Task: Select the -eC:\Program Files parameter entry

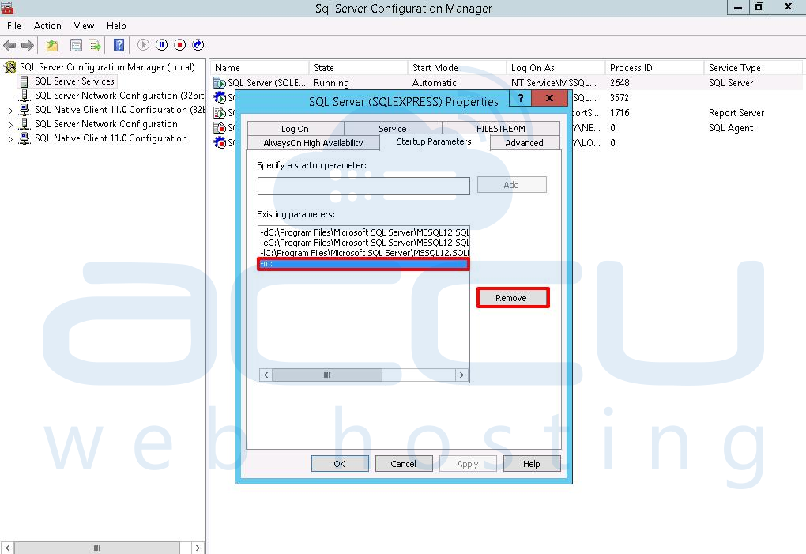Action: pos(363,243)
